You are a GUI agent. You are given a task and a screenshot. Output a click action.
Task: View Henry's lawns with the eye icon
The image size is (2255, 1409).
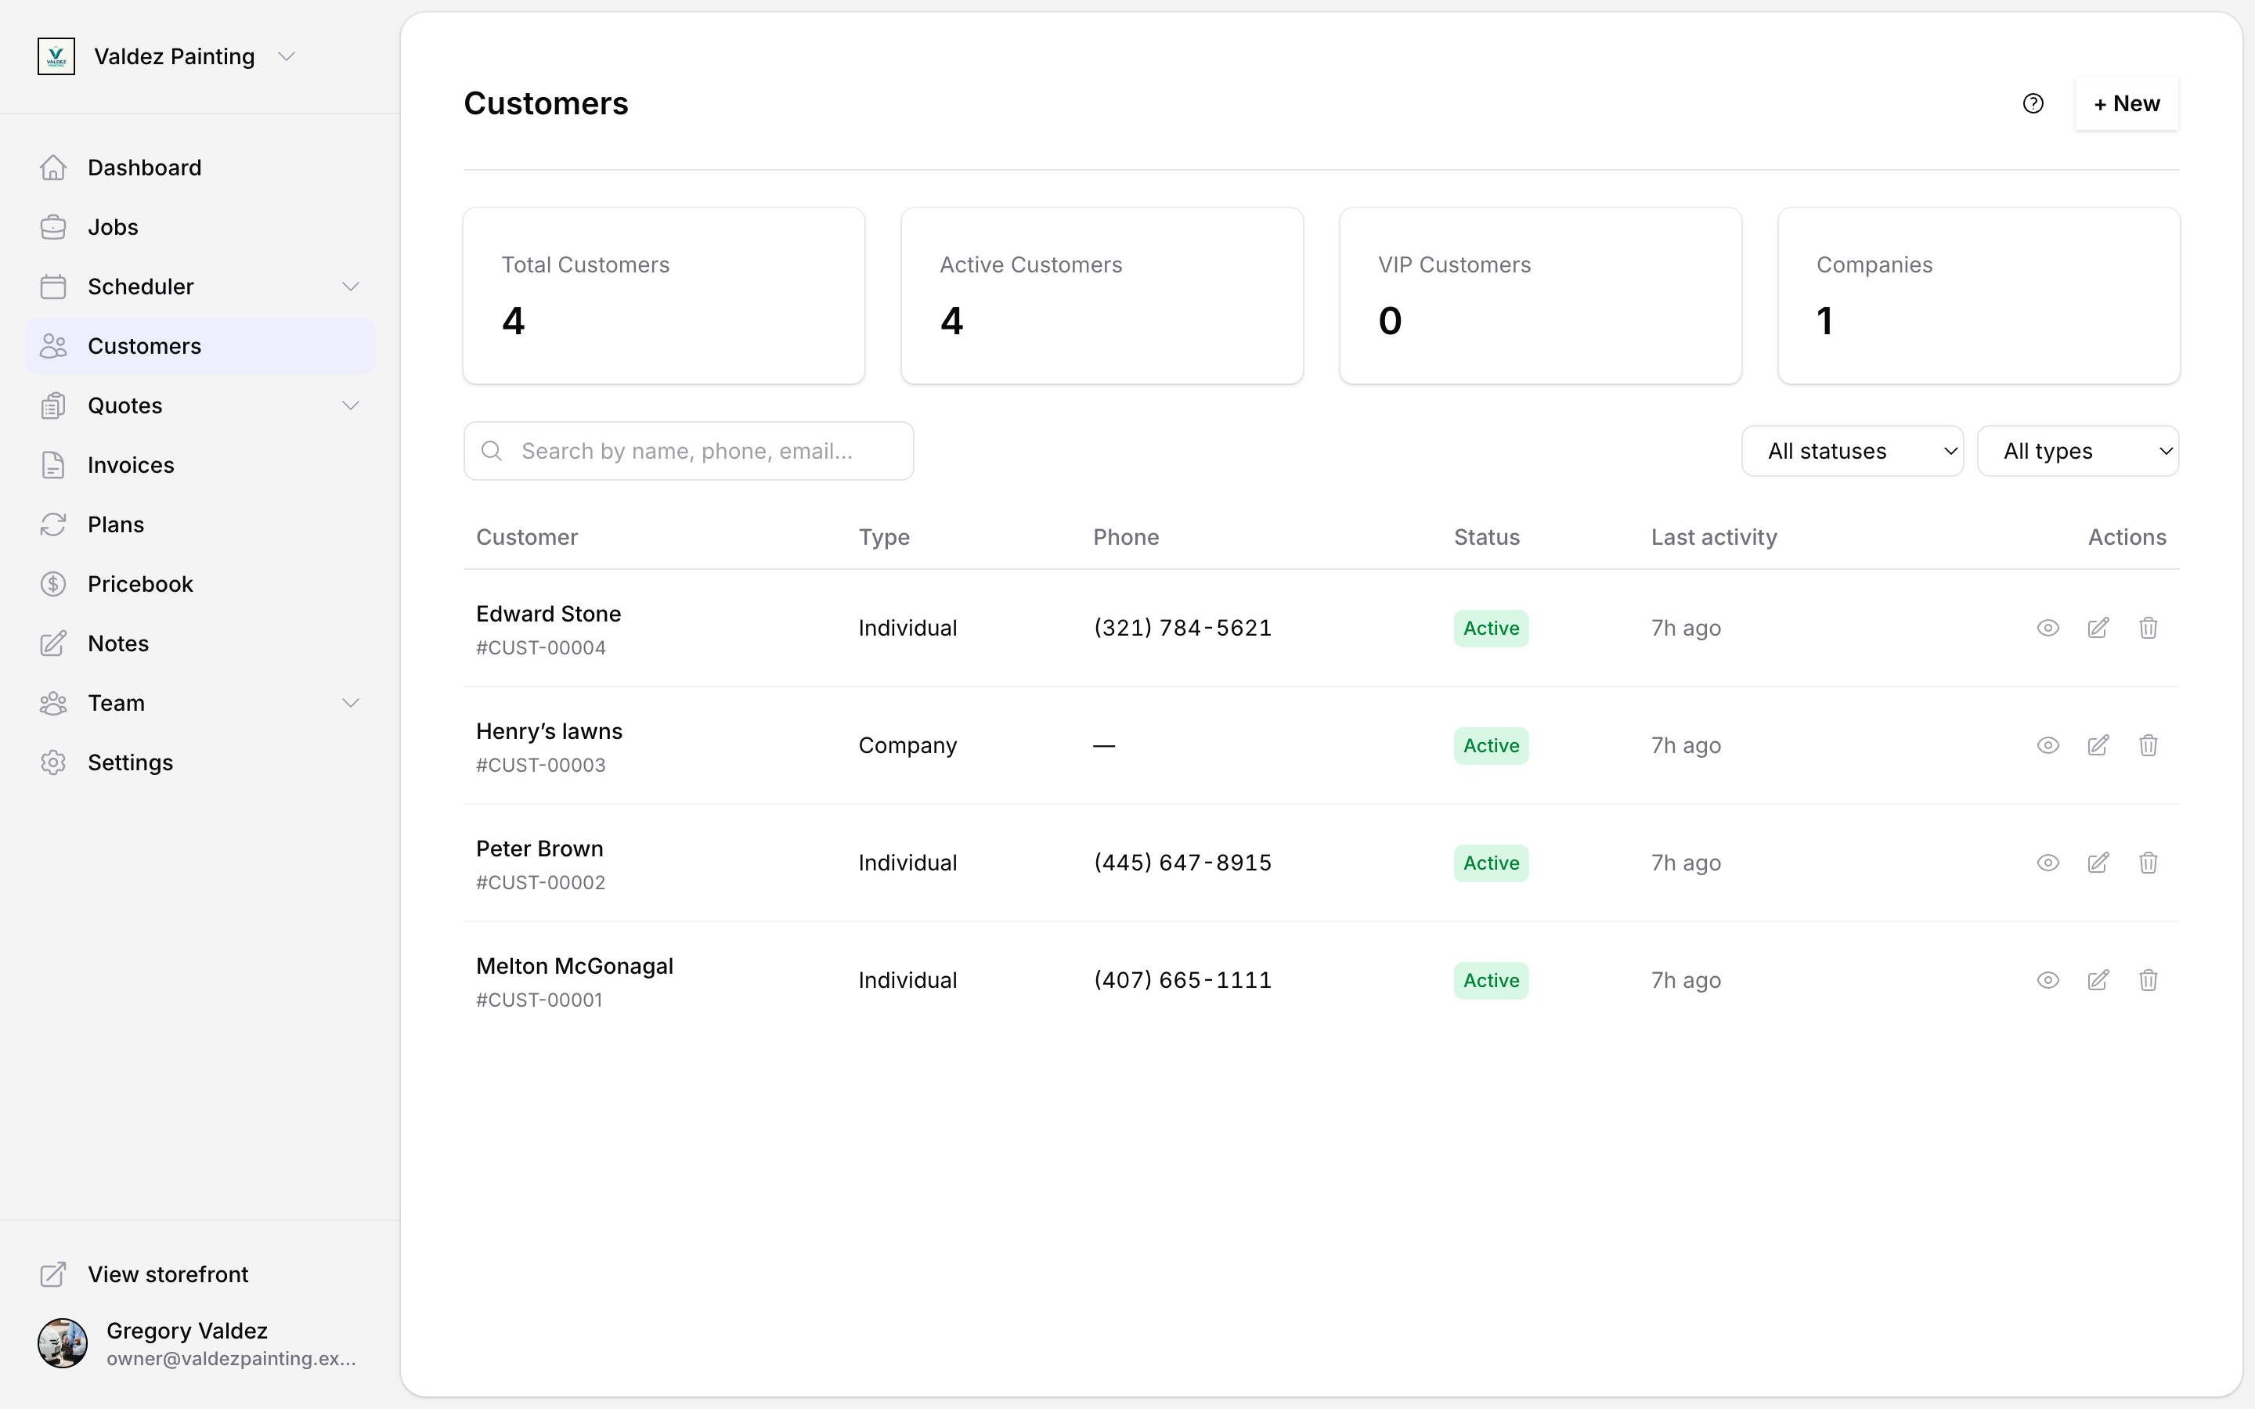tap(2048, 745)
